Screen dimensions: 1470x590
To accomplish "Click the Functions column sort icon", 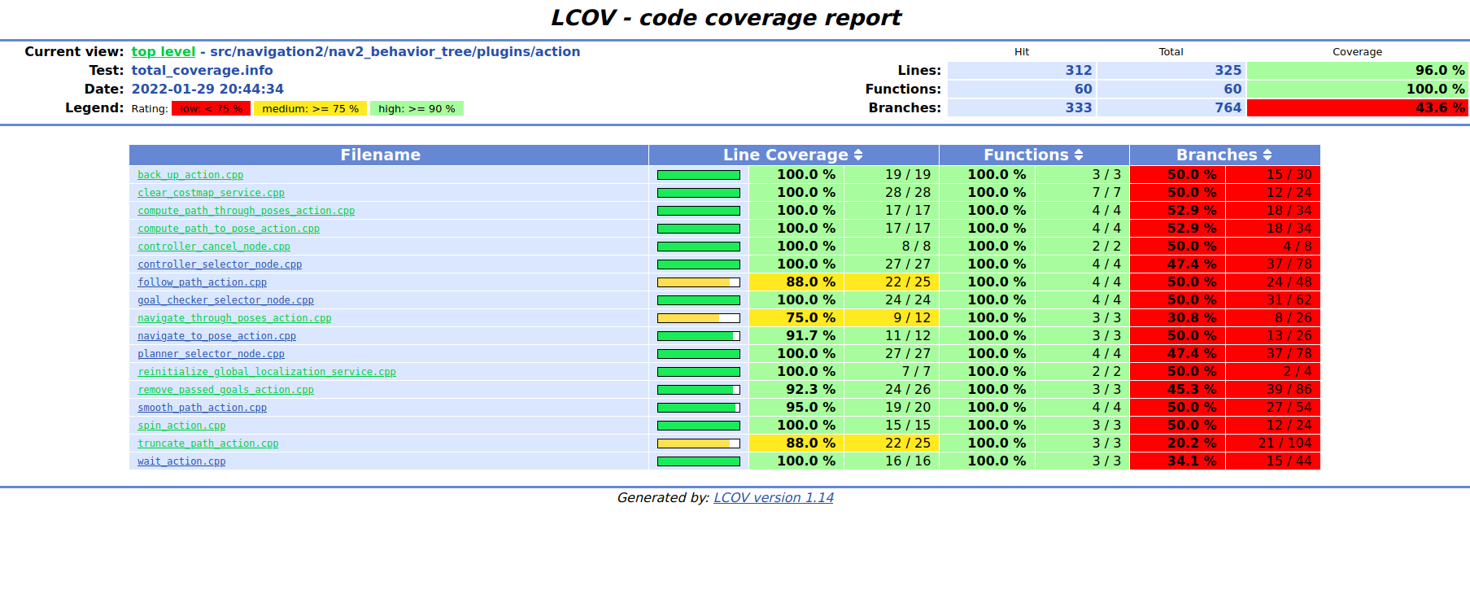I will [x=1078, y=155].
